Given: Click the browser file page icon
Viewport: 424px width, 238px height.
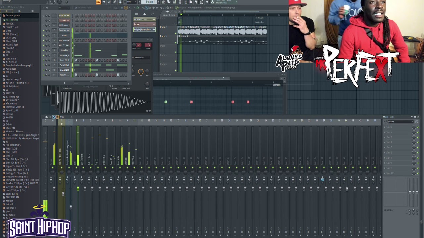Looking at the screenshot, I should point(19,11).
